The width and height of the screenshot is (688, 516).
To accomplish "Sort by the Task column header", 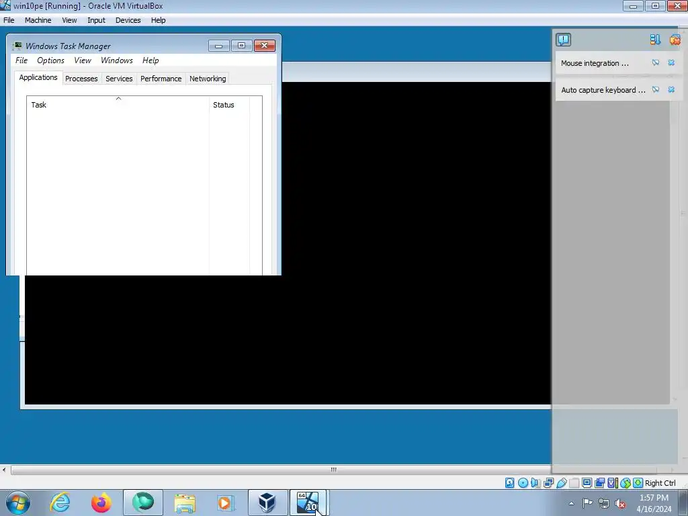I will click(x=118, y=105).
